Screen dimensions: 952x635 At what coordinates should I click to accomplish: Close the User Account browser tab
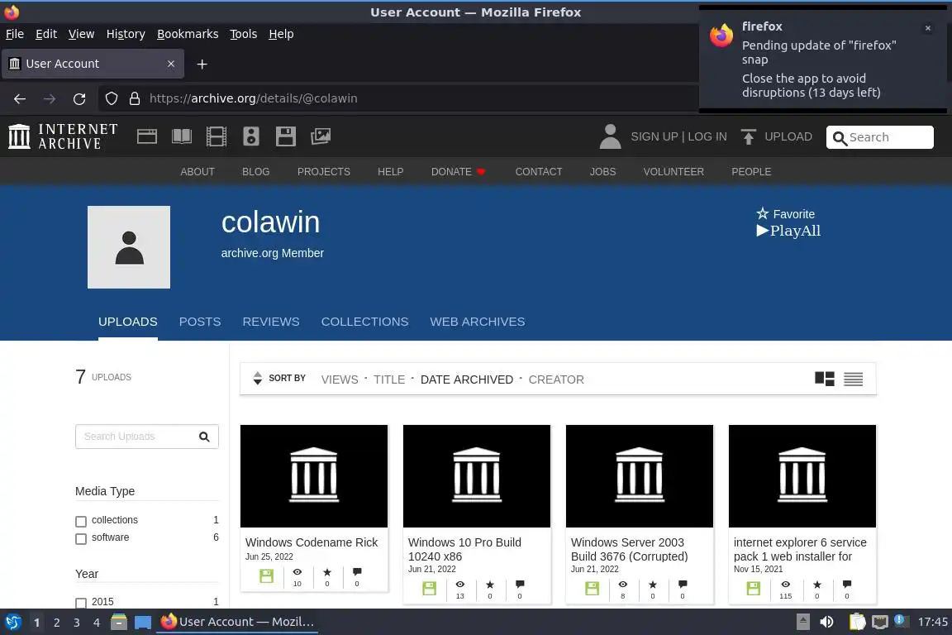[x=170, y=64]
